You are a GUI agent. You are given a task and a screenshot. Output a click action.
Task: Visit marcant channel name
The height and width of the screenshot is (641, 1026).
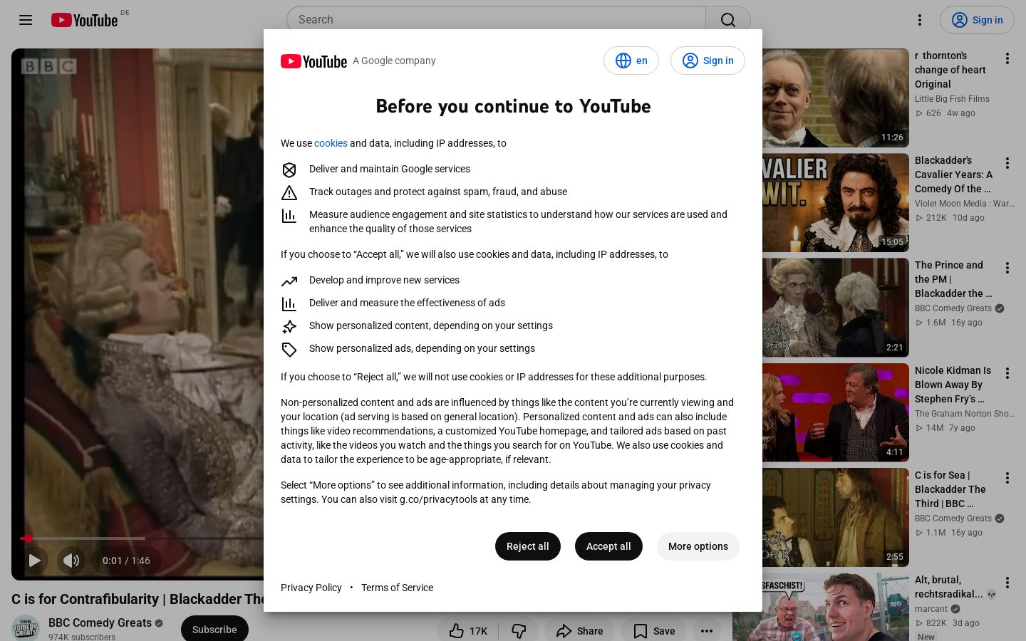931,609
